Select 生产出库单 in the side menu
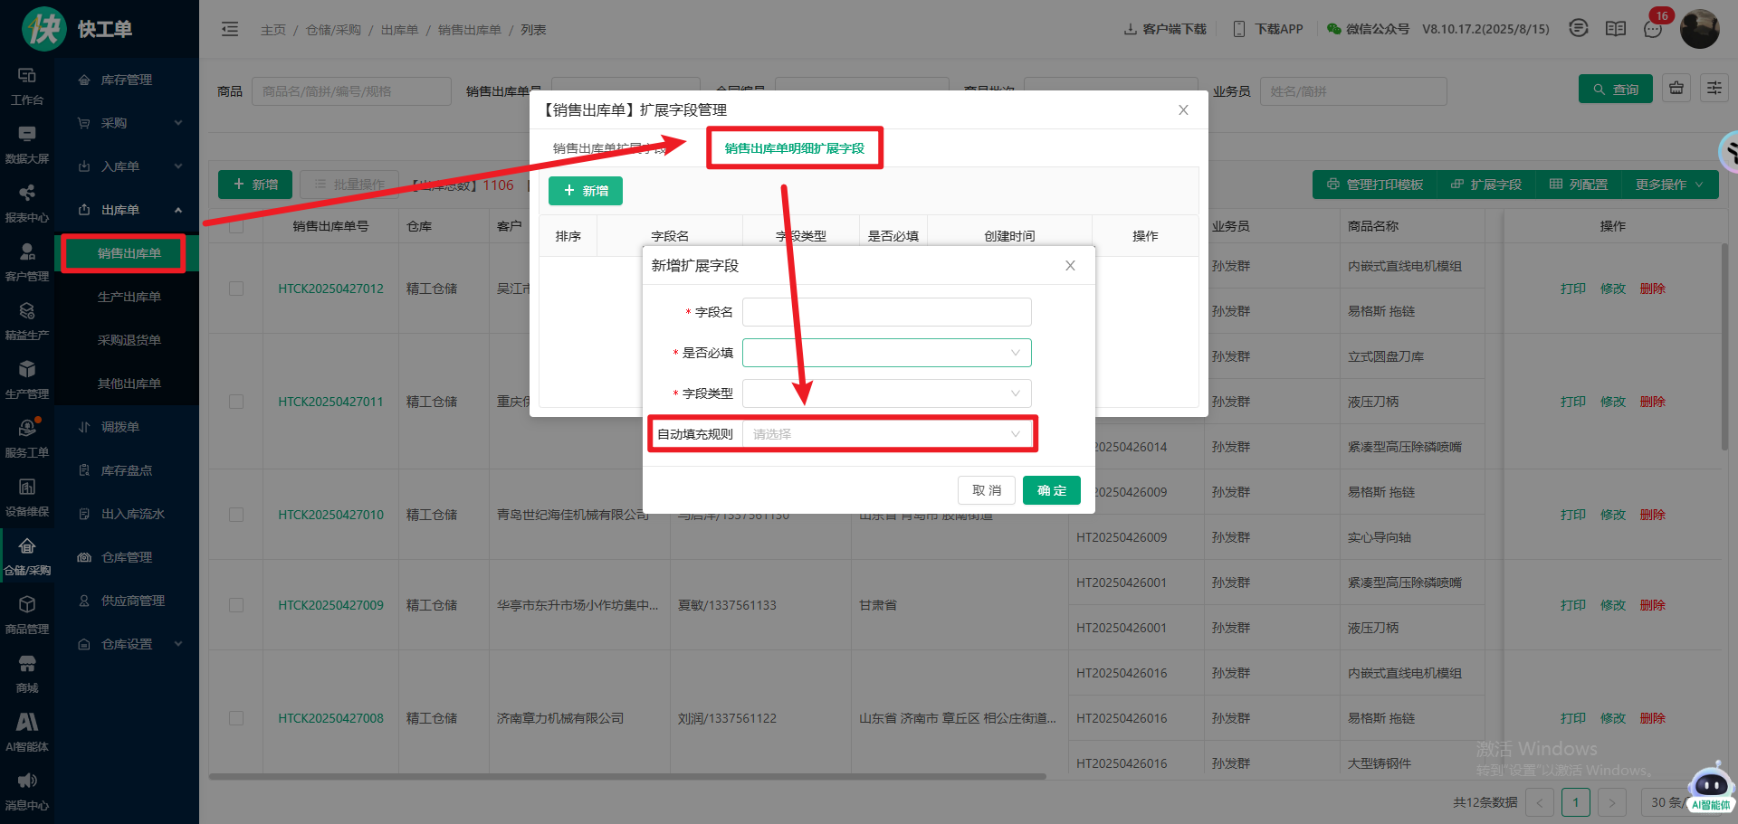 pyautogui.click(x=129, y=297)
